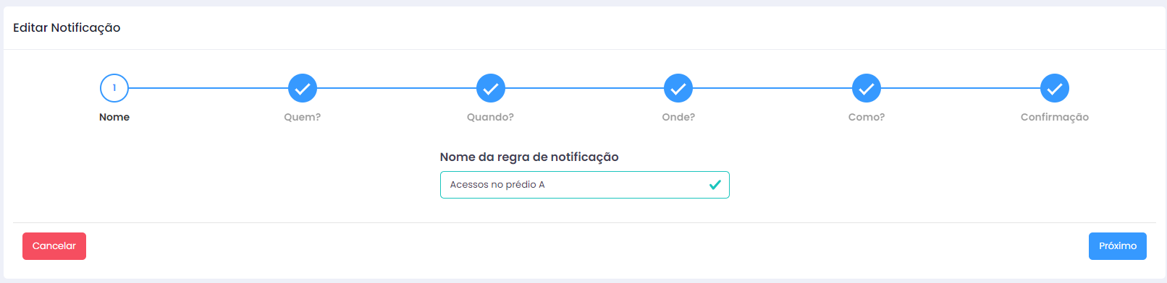This screenshot has height=283, width=1167.
Task: Select the Onde? step label
Action: click(x=678, y=117)
